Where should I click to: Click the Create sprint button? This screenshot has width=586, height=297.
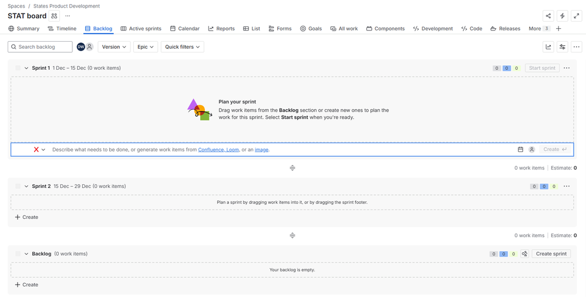pos(551,254)
